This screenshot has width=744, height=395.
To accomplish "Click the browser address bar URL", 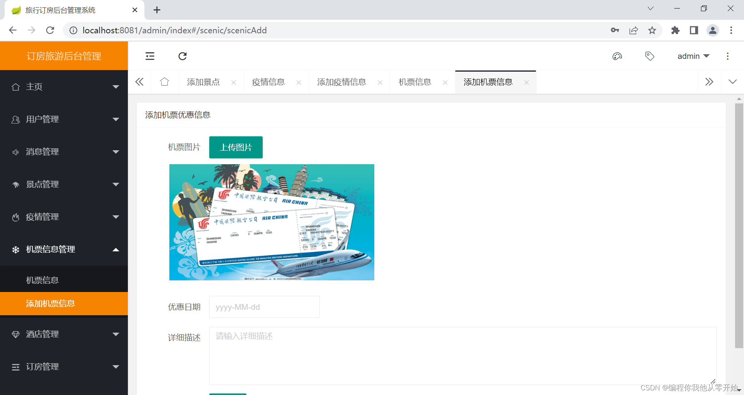I will 174,30.
